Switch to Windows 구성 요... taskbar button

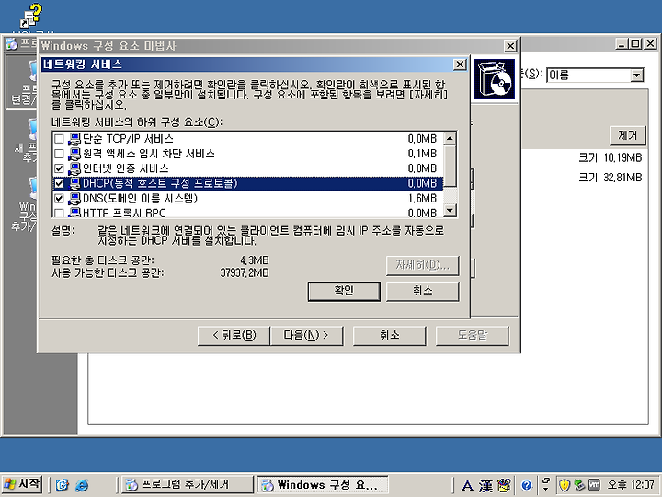pos(323,485)
